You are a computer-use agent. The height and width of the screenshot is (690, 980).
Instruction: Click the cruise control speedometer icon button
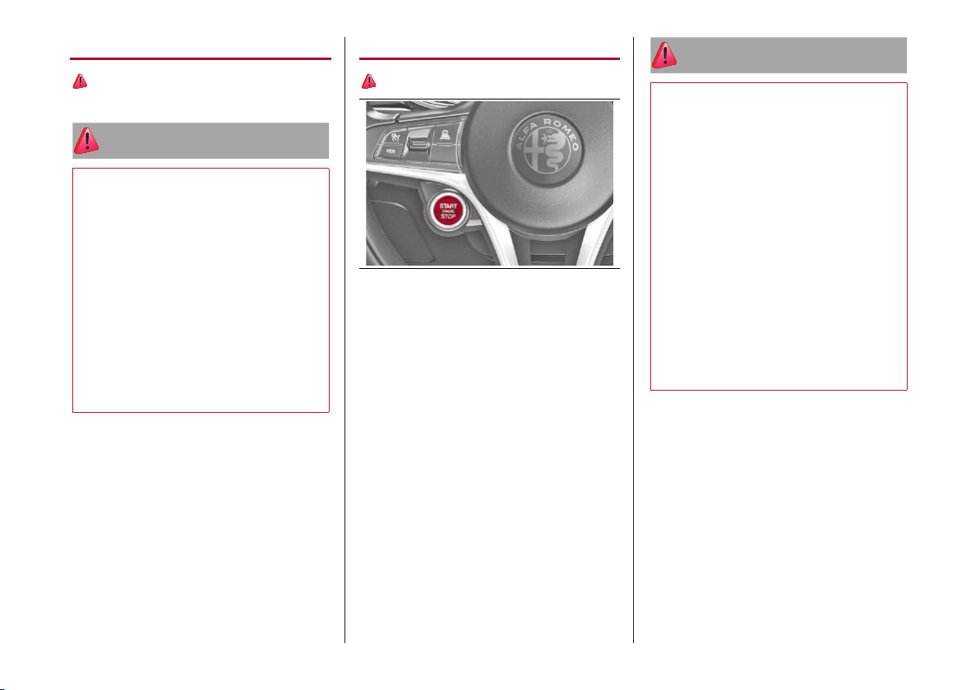click(x=395, y=137)
